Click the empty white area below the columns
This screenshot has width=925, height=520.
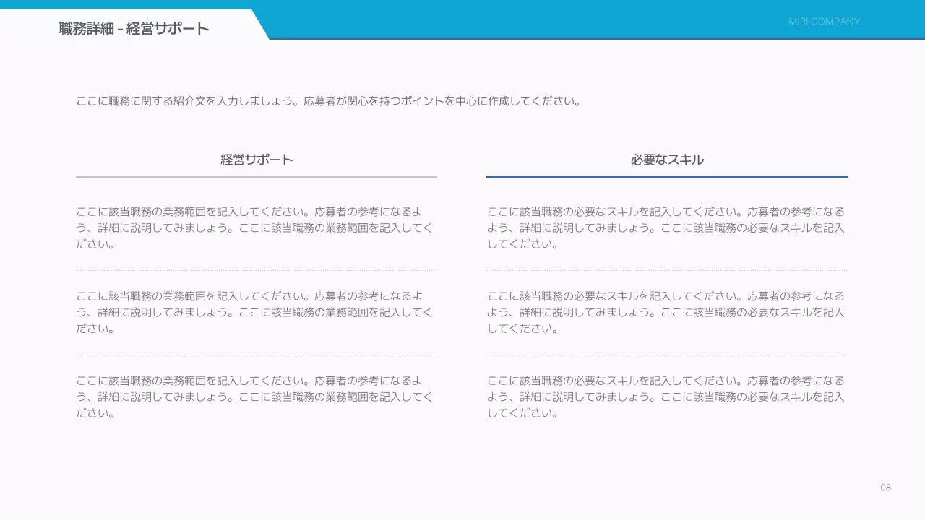point(462,455)
